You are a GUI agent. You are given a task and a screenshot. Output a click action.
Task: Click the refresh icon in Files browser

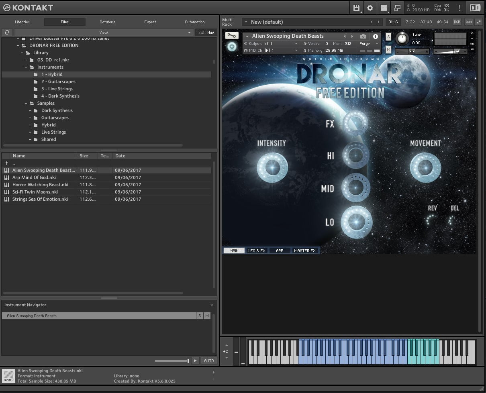click(x=7, y=33)
